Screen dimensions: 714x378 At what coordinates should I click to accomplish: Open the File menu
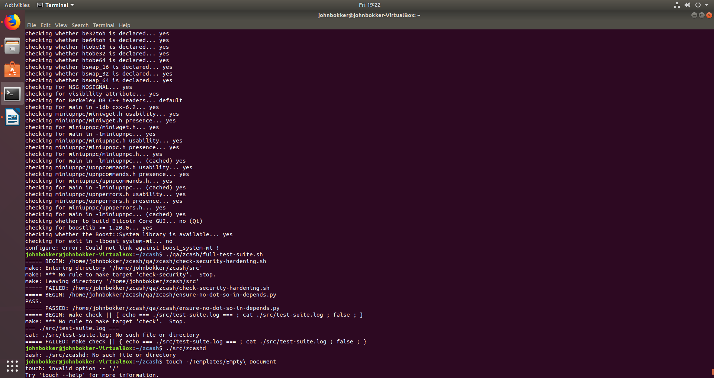point(32,25)
